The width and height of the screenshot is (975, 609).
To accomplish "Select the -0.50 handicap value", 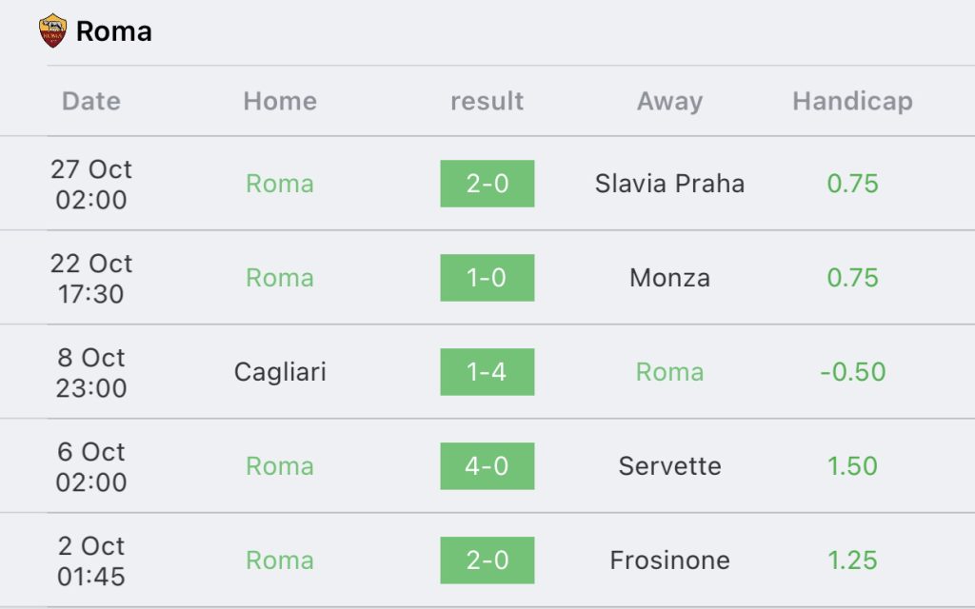I will pyautogui.click(x=852, y=372).
